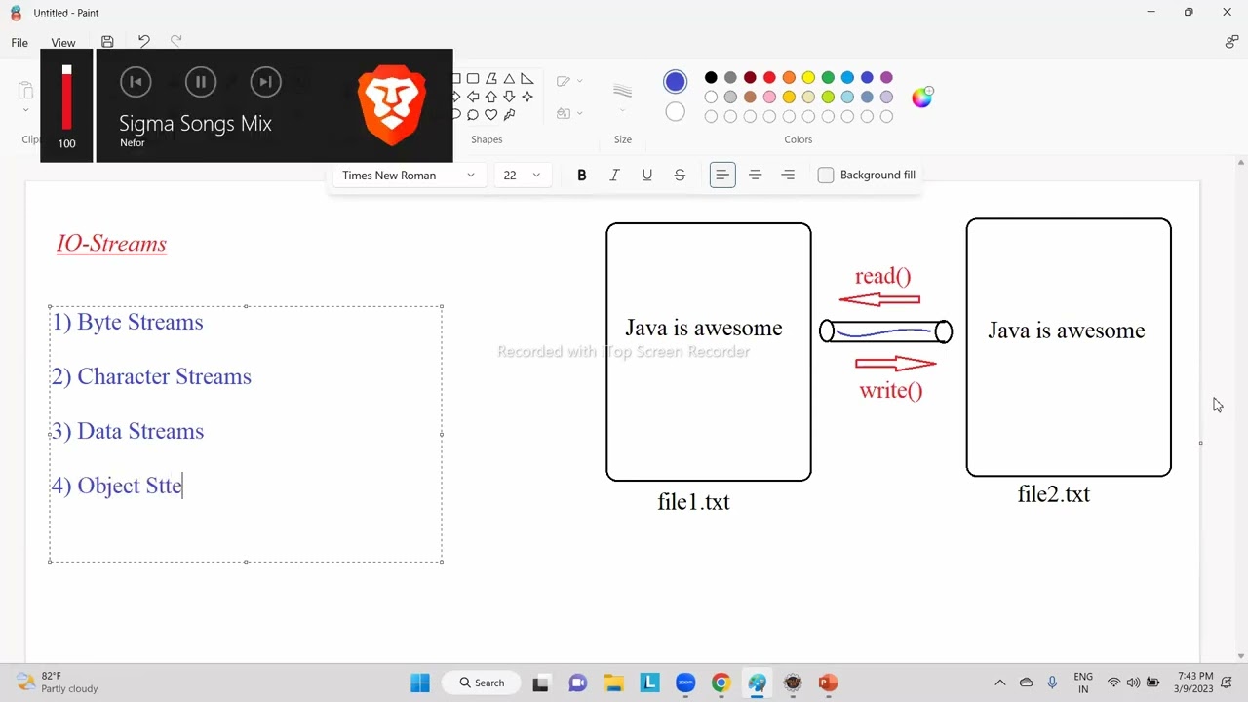
Task: Pick the green color swatch
Action: coord(828,78)
